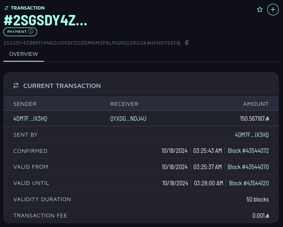This screenshot has height=227, width=283.
Task: Click the TRANSACTION label with arrows icon
Action: pyautogui.click(x=24, y=8)
